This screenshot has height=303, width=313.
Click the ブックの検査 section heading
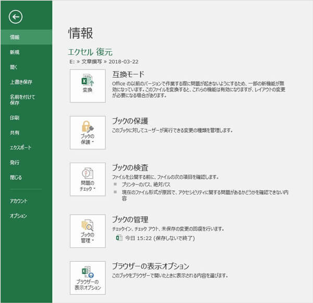130,168
